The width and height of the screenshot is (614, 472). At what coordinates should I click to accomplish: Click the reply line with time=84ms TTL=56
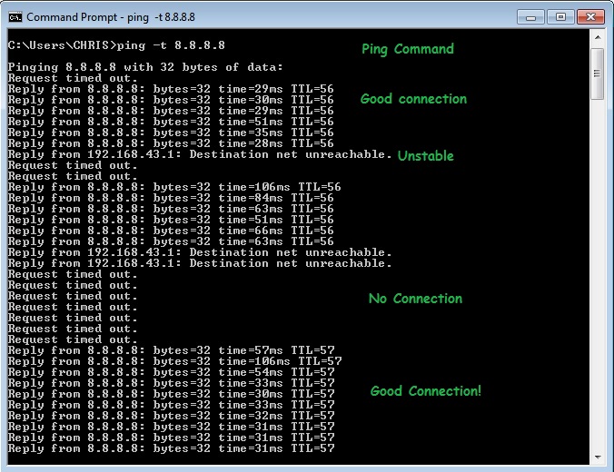coord(171,198)
